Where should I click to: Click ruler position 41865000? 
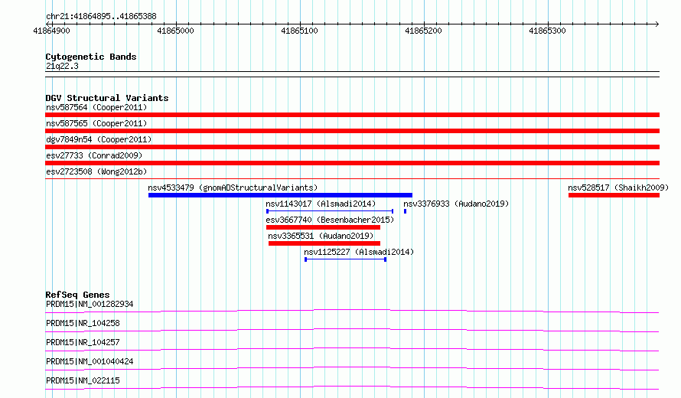click(175, 31)
